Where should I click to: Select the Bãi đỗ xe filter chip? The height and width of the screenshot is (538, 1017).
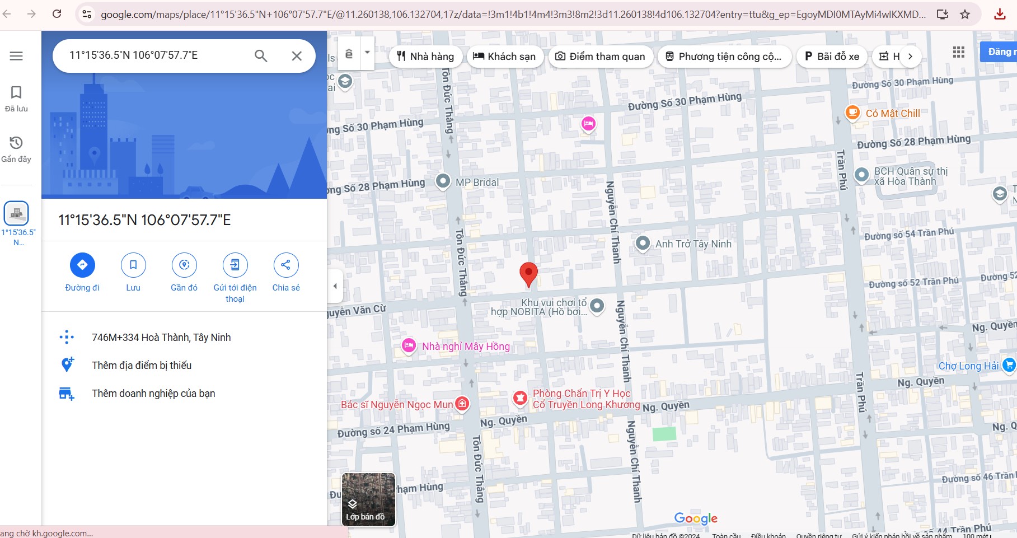coord(832,56)
